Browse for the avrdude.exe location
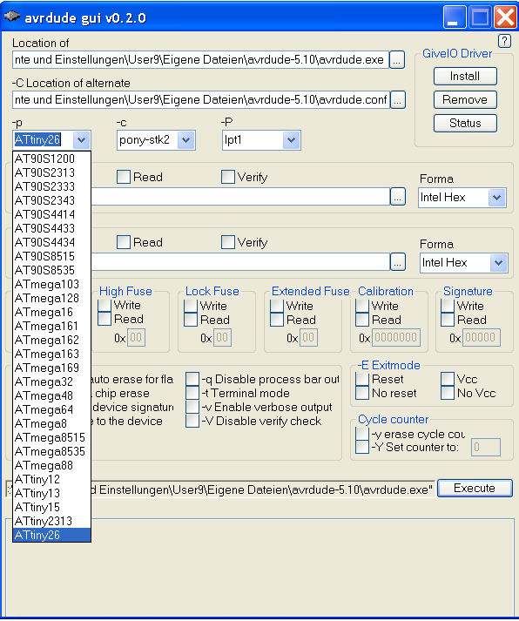This screenshot has height=621, width=519. coord(397,60)
